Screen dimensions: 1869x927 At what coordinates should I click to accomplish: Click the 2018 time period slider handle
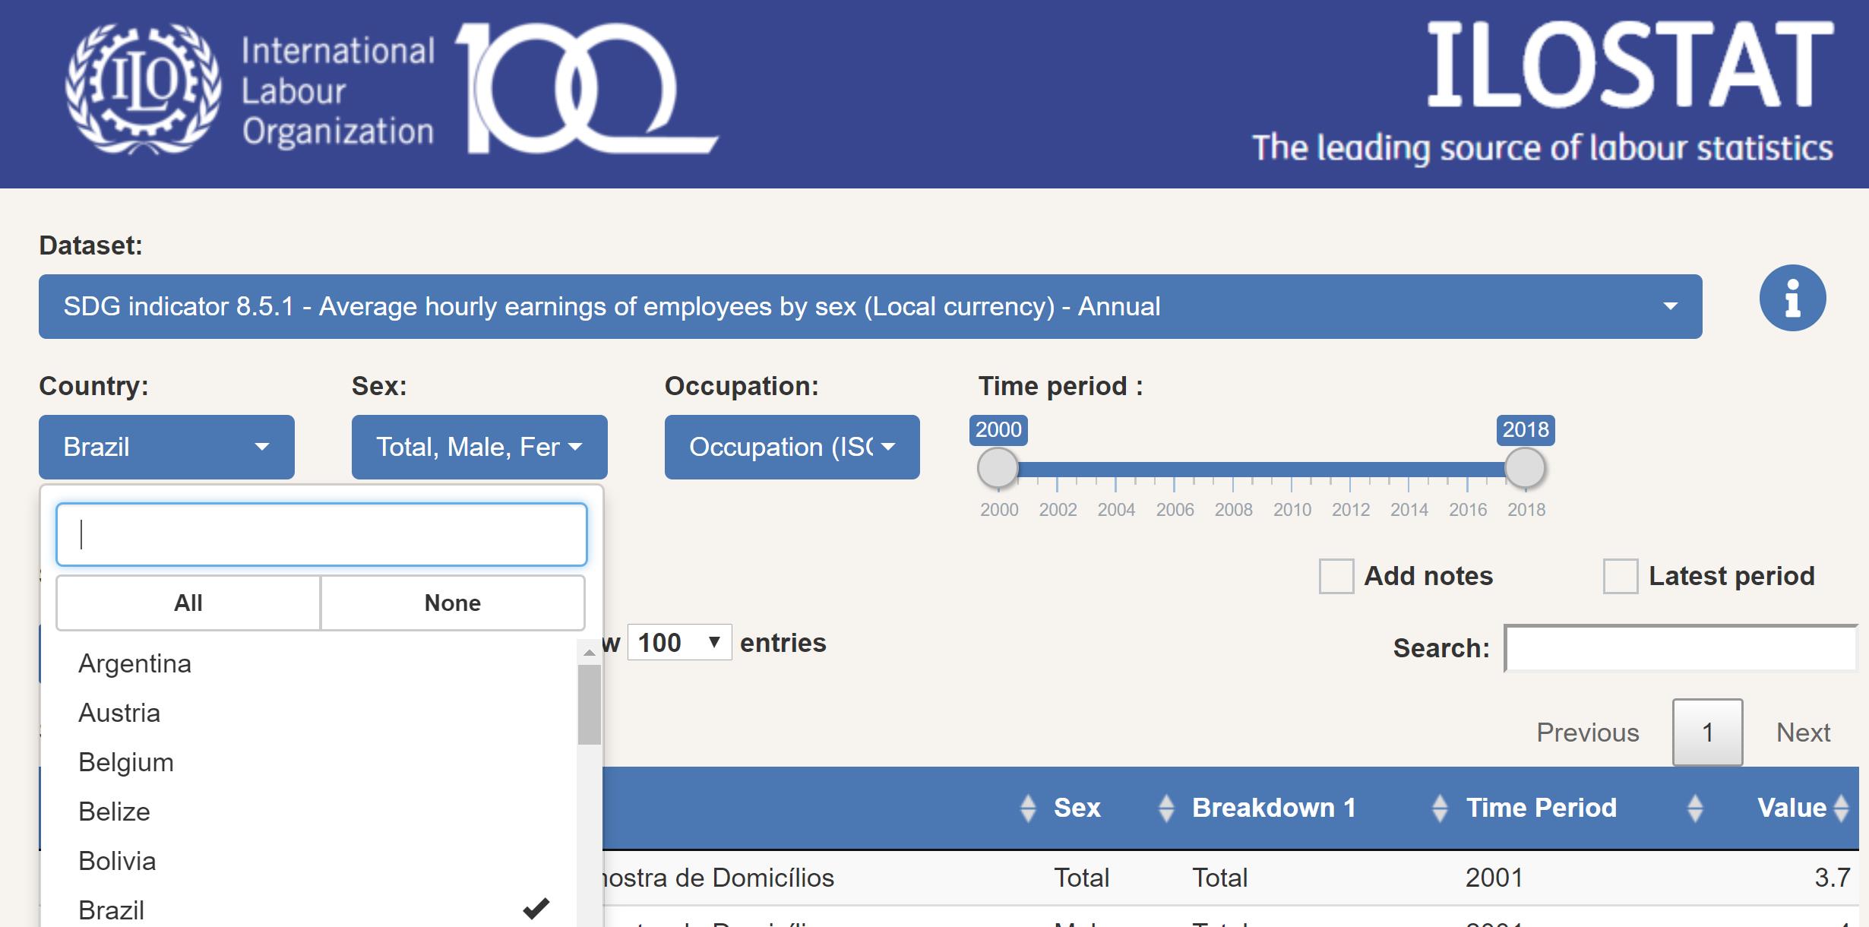pos(1525,467)
